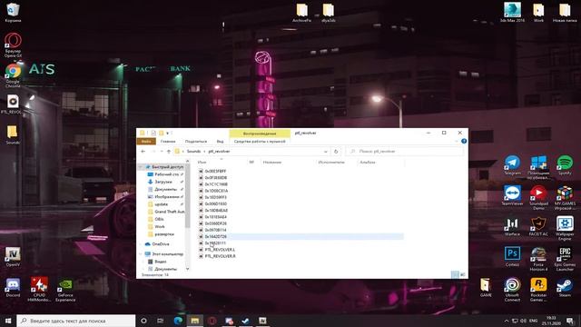
Task: Switch to the Главная ribbon tab
Action: tap(168, 142)
